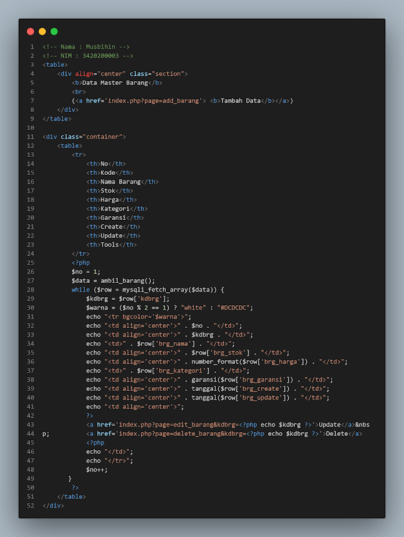Viewport: 404px width, 537px height.
Task: Click the garansi() brg_garansi line
Action: [x=209, y=380]
